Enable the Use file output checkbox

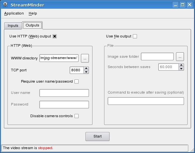(135, 36)
